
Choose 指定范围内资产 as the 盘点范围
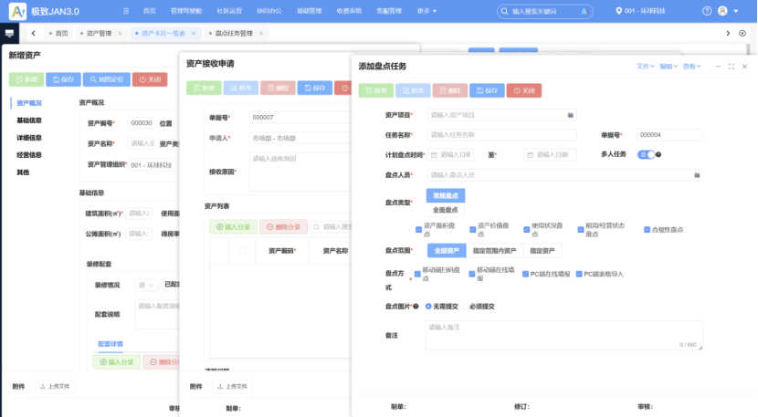(494, 251)
